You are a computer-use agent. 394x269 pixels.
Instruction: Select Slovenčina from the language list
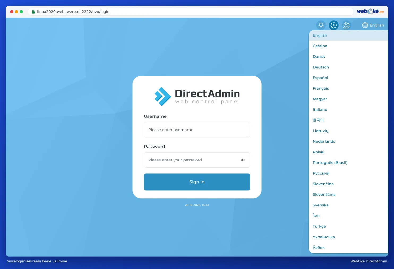[x=348, y=184]
